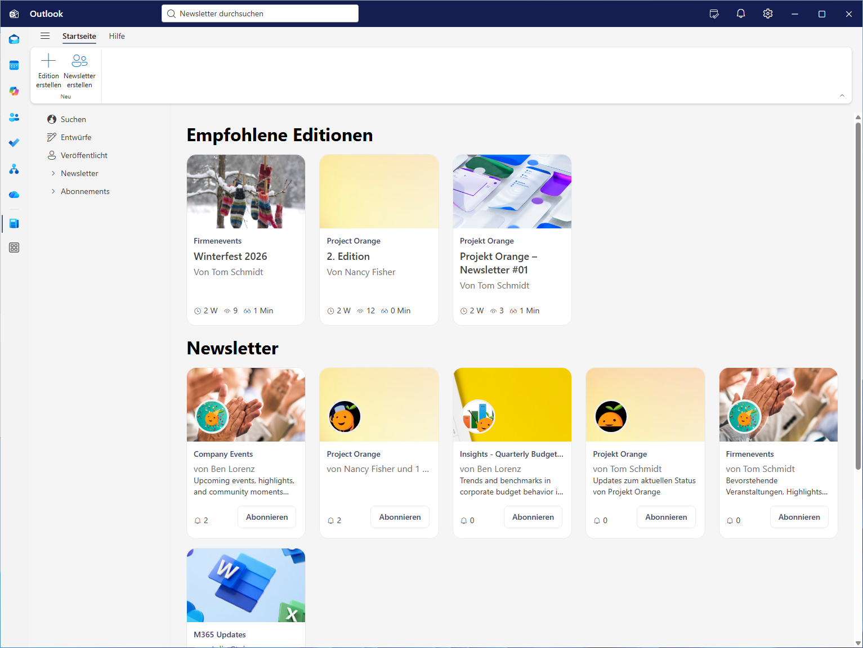Click Abonnieren on Insights Quarterly Budget card
Viewport: 863px width, 648px height.
point(533,517)
